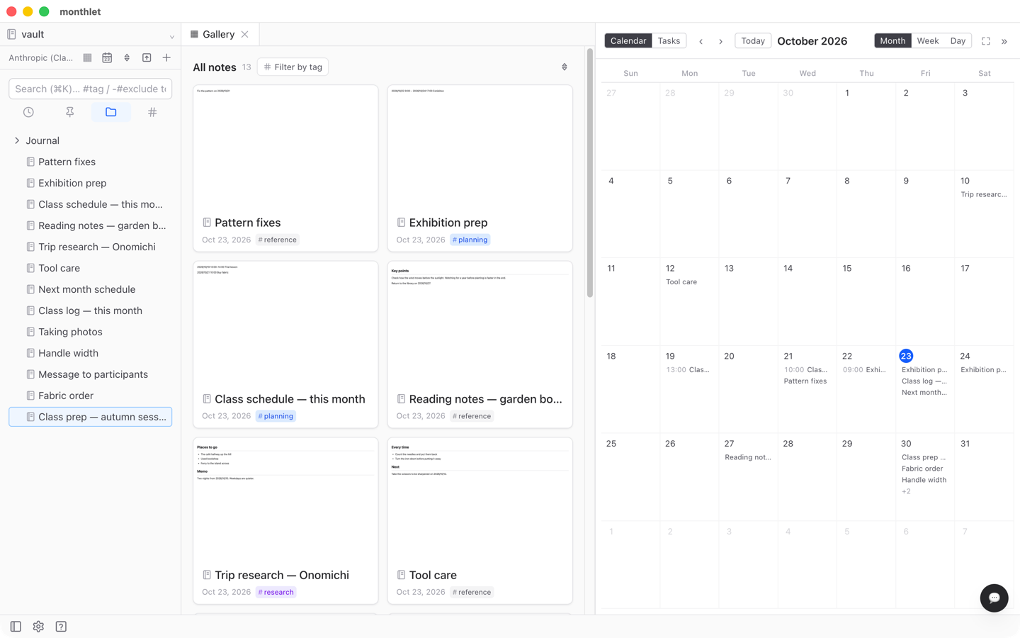Select the Gallery tab

220,34
